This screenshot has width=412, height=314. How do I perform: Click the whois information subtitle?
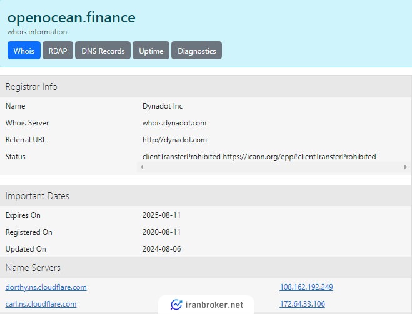point(37,32)
